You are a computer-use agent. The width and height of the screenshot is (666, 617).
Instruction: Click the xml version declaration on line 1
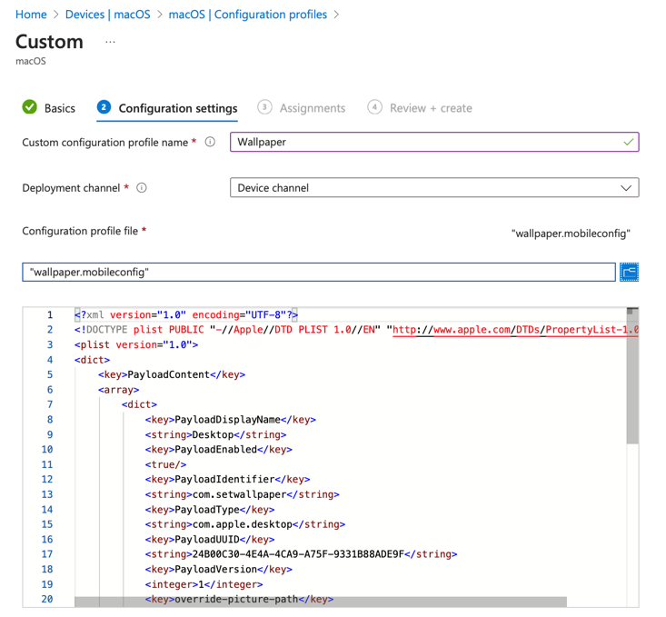click(186, 315)
